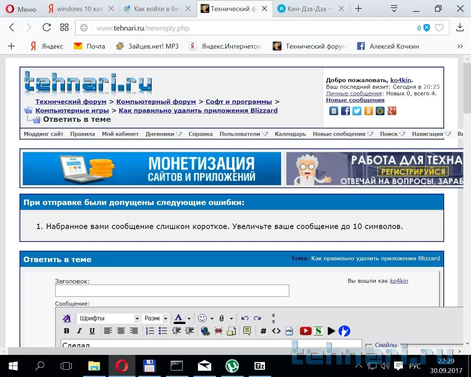Screen dimensions: 471x377
Task: Click the remove link icon
Action: pos(219,331)
